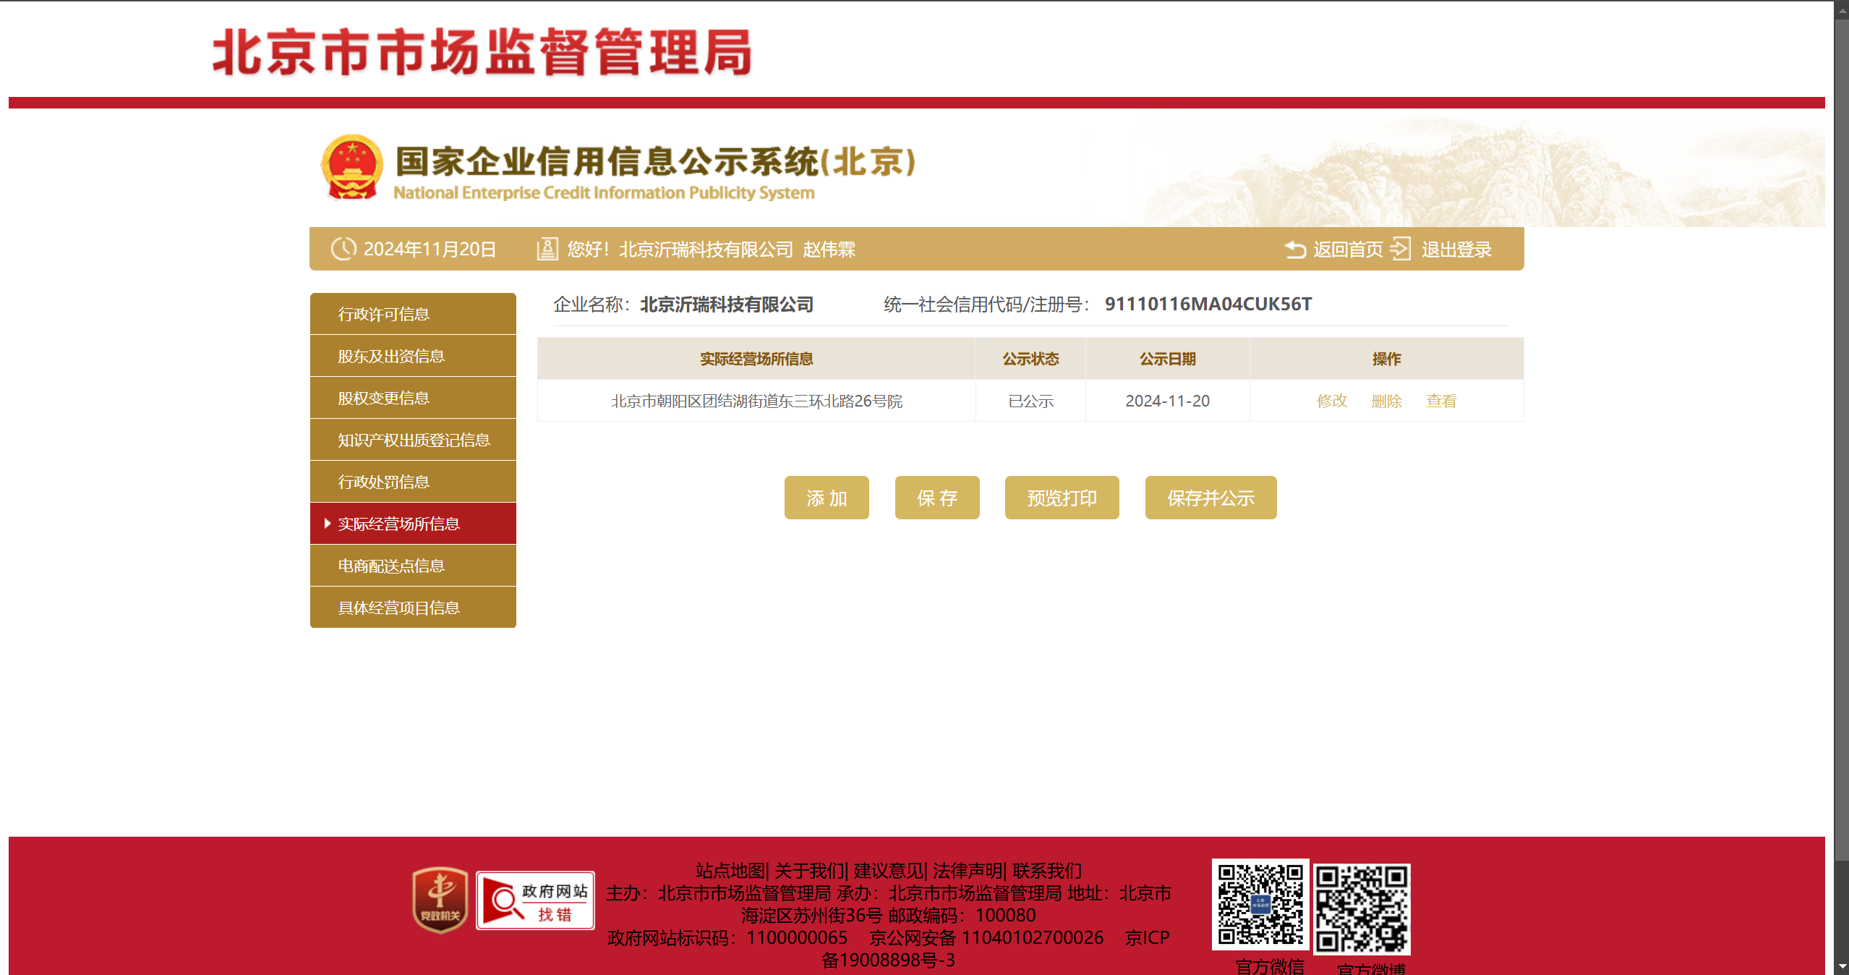
Task: Open 法律声明 footer link
Action: coord(968,871)
